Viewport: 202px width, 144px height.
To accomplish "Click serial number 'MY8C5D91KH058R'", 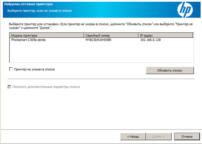I will (98, 40).
